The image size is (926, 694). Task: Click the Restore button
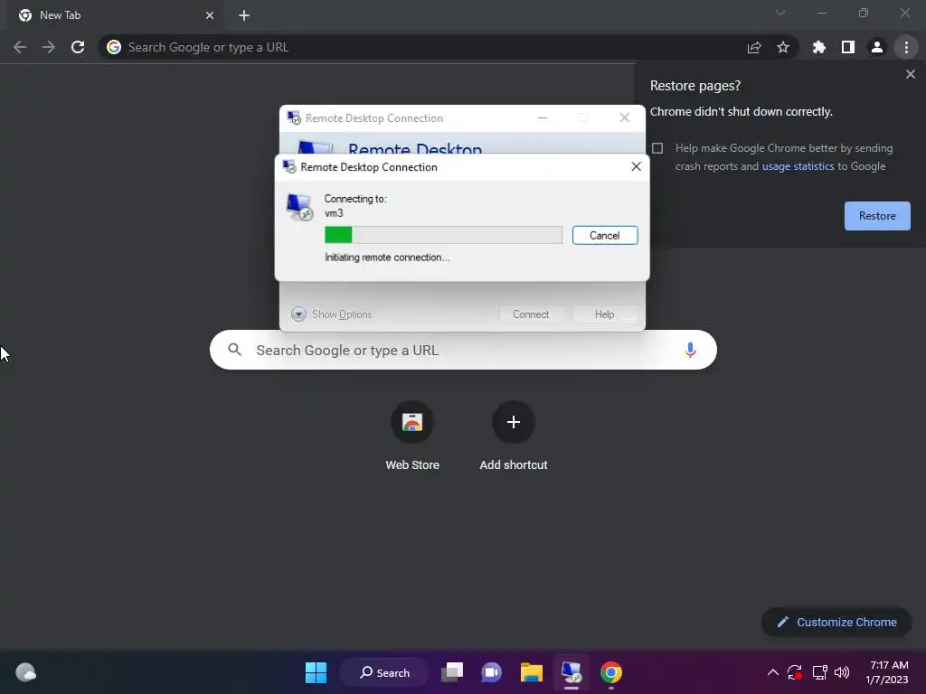(x=877, y=216)
